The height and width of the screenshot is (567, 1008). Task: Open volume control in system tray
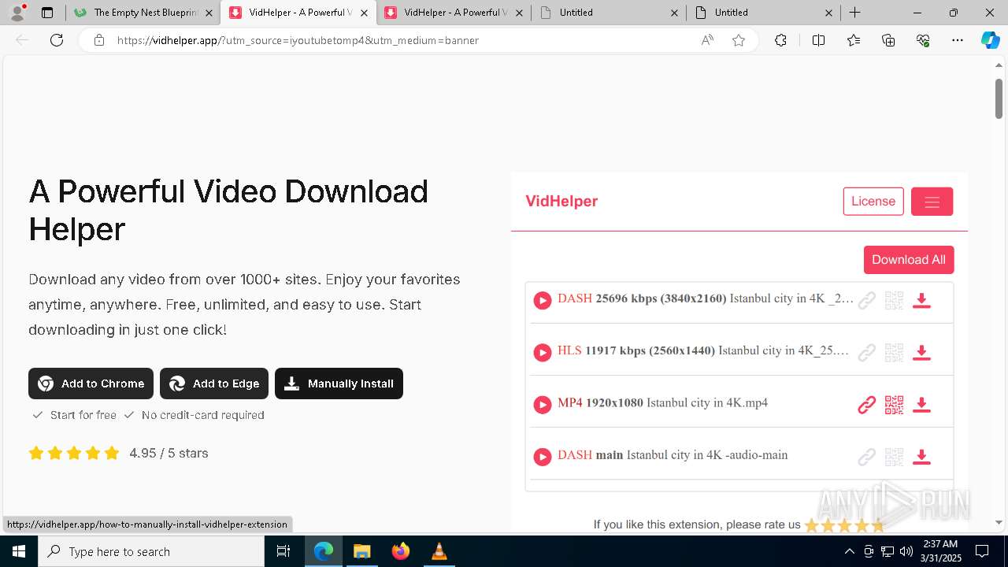click(x=906, y=551)
